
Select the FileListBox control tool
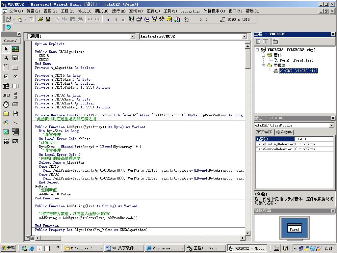pyautogui.click(x=15, y=114)
